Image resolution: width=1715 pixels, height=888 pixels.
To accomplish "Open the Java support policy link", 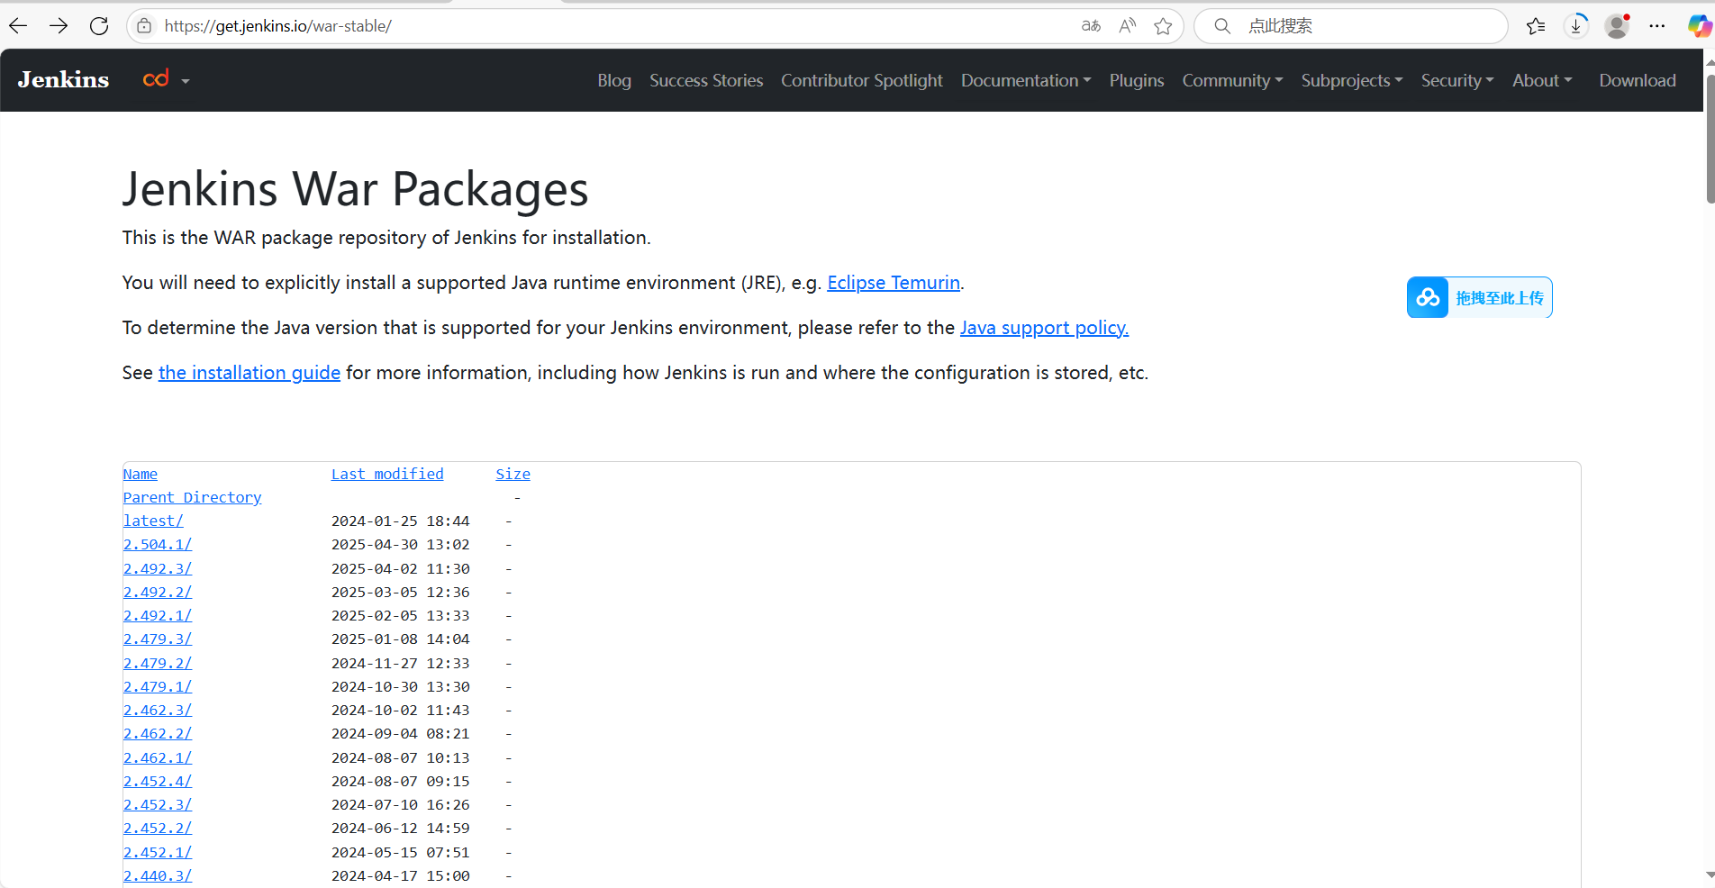I will tap(1044, 328).
